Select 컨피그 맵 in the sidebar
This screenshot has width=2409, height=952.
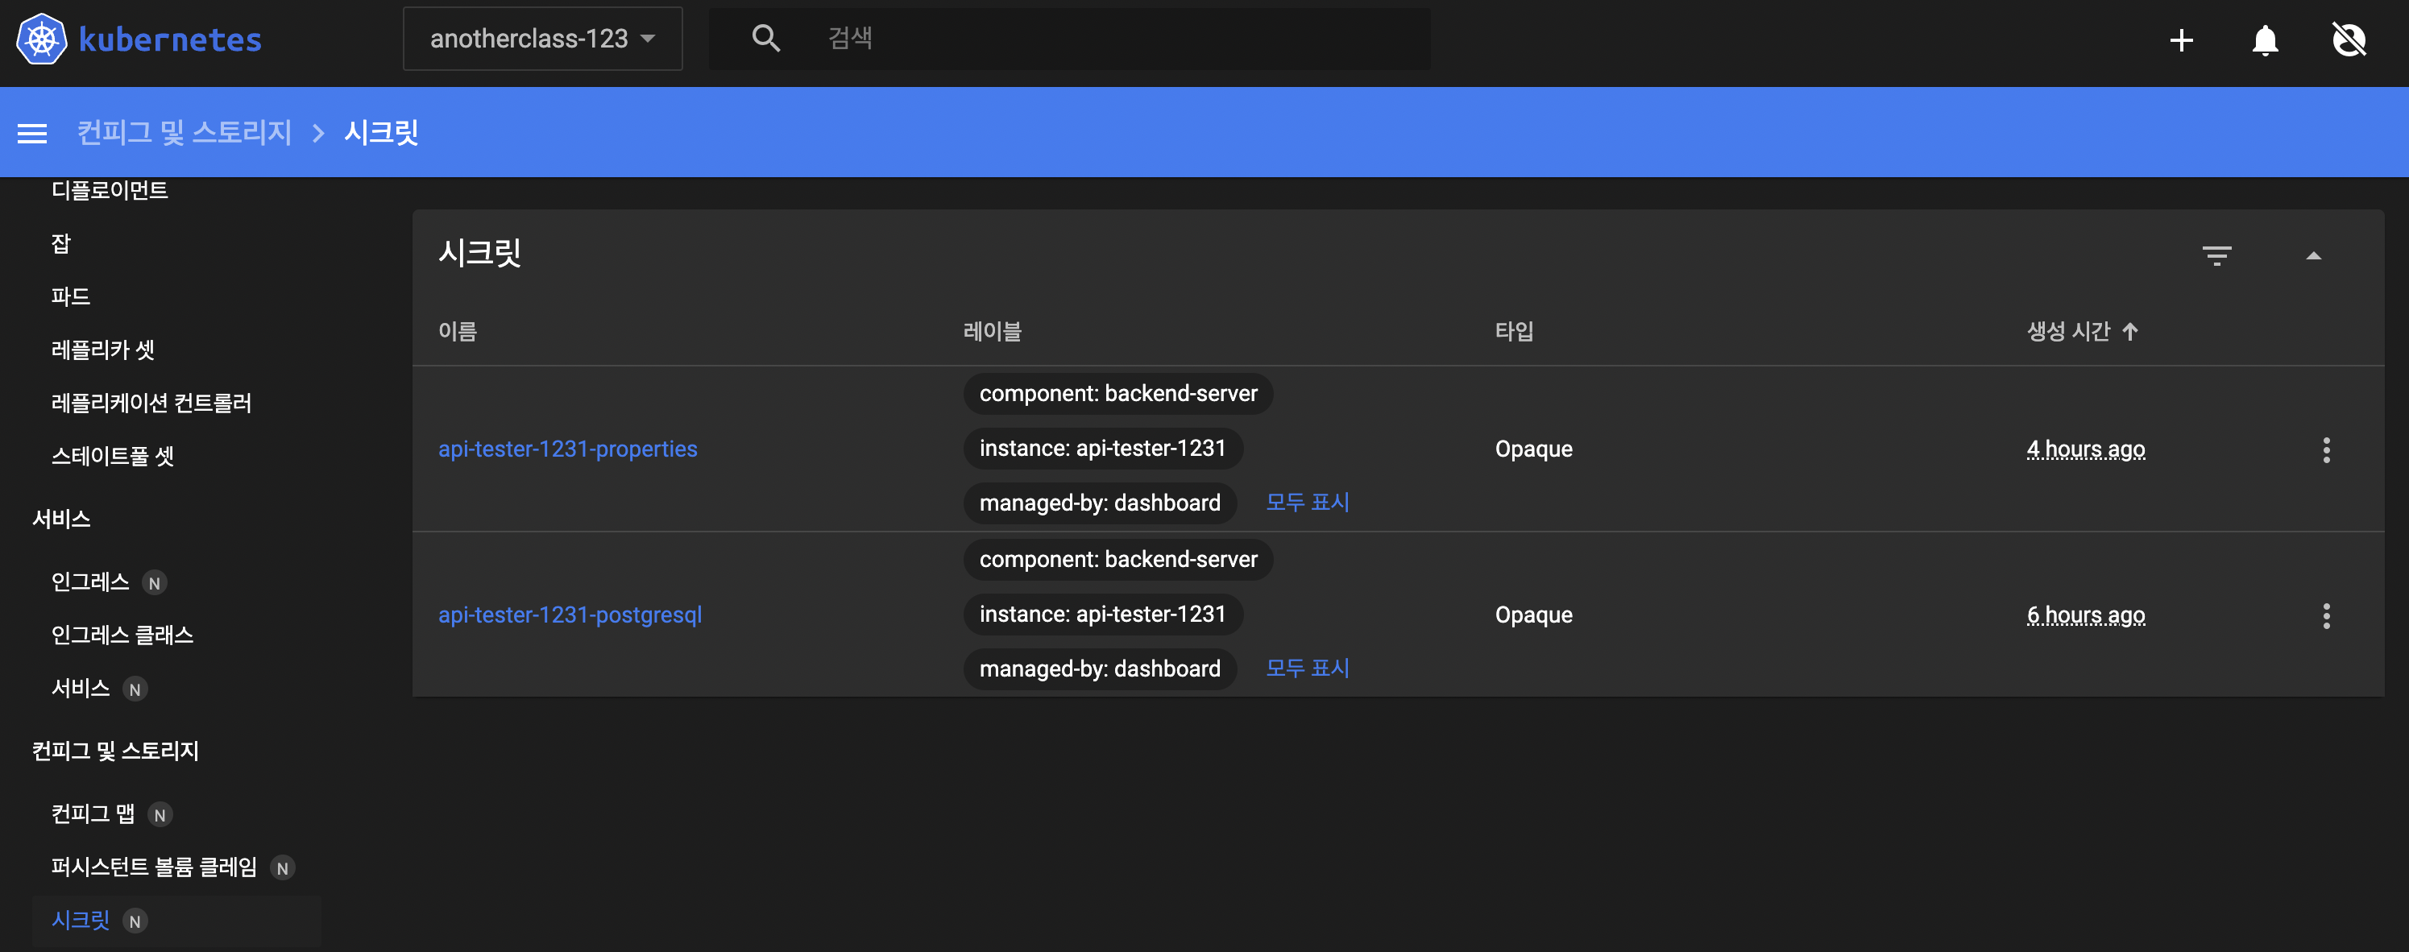pos(93,813)
